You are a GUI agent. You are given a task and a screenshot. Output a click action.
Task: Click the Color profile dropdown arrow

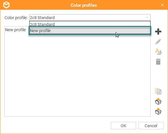(147, 17)
